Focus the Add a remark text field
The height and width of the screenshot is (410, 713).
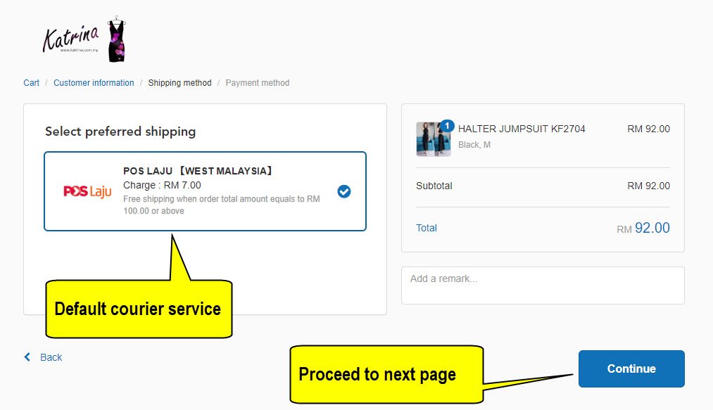[x=542, y=285]
